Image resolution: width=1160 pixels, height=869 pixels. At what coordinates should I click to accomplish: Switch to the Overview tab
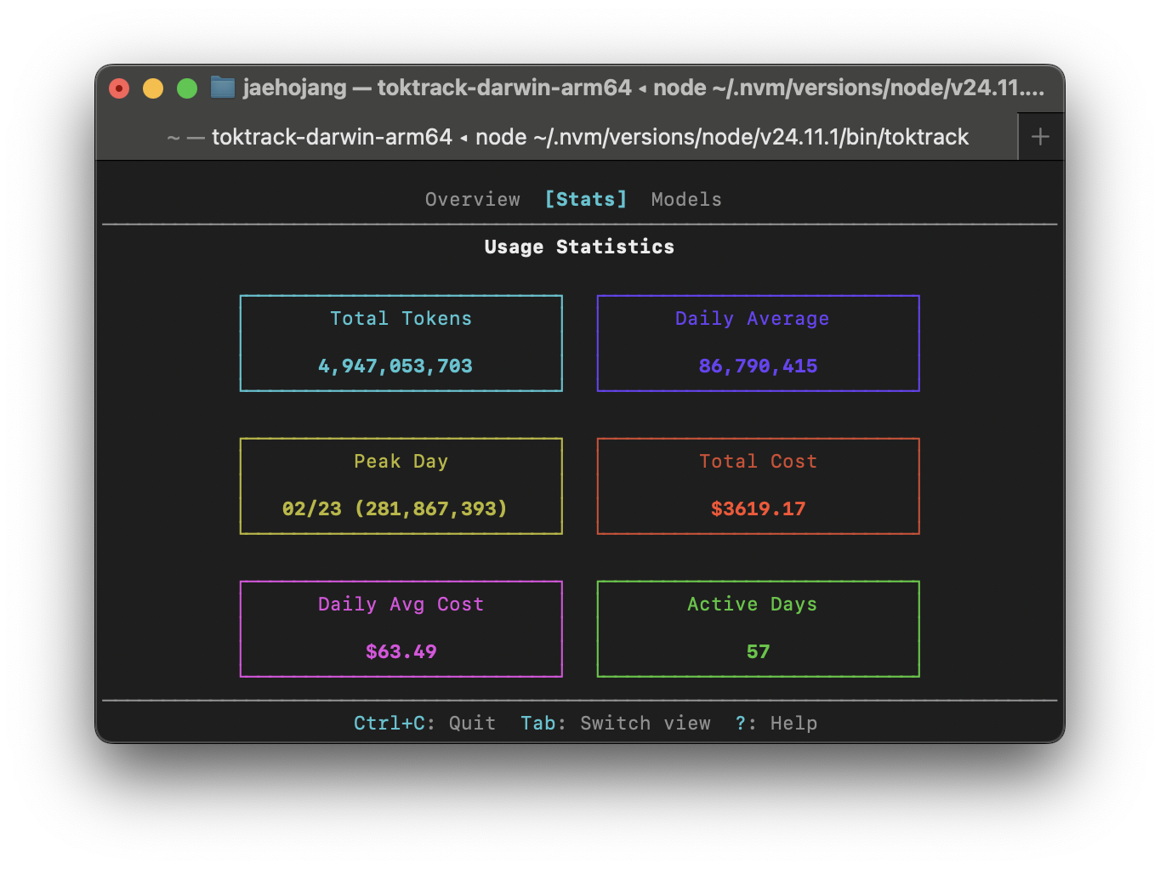[x=472, y=199]
